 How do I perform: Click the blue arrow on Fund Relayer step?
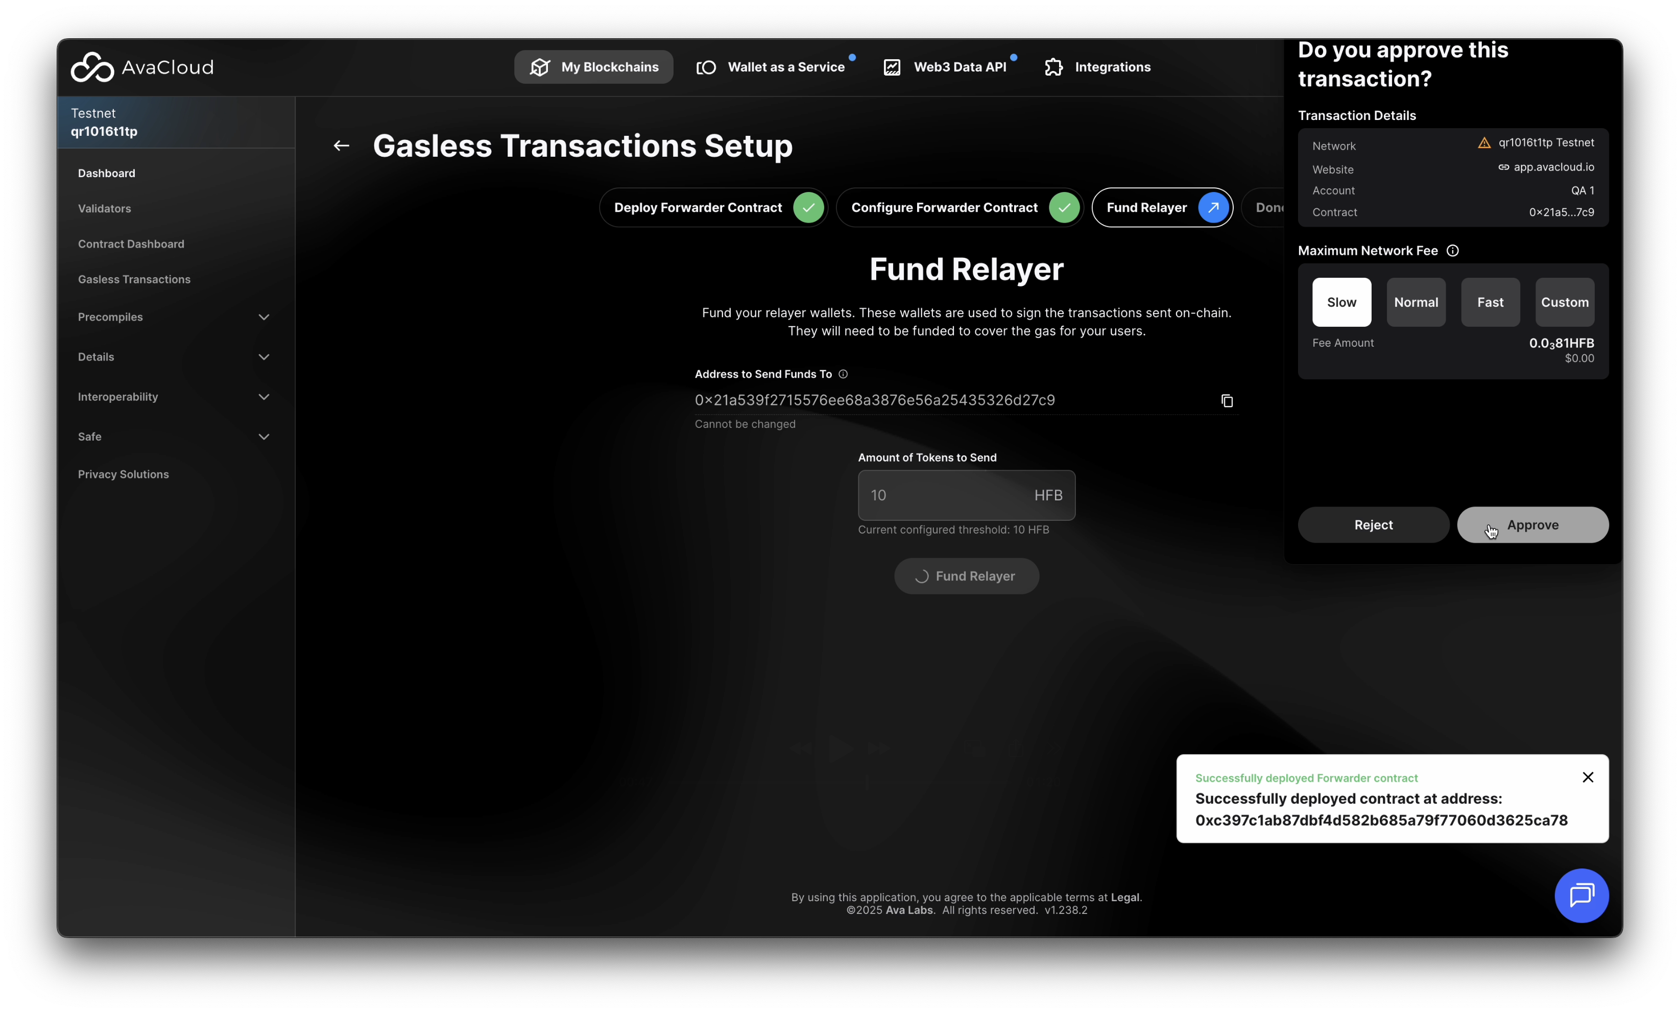(x=1213, y=207)
